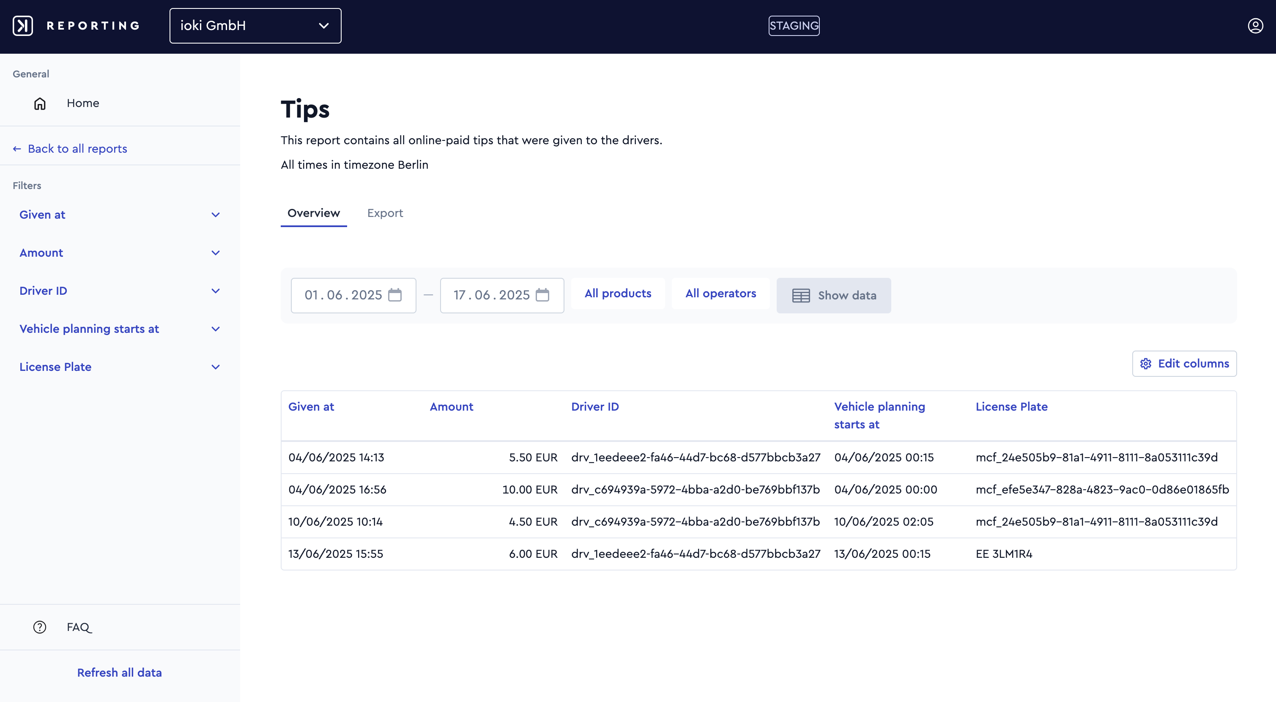Expand the Amount filter
Viewport: 1276px width, 702px height.
[120, 252]
